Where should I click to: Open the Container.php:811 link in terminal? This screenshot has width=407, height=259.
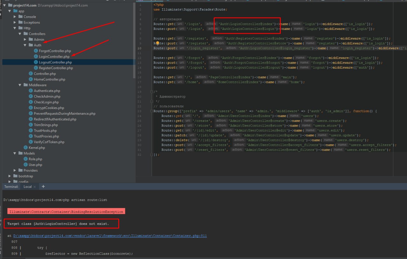pos(110,236)
